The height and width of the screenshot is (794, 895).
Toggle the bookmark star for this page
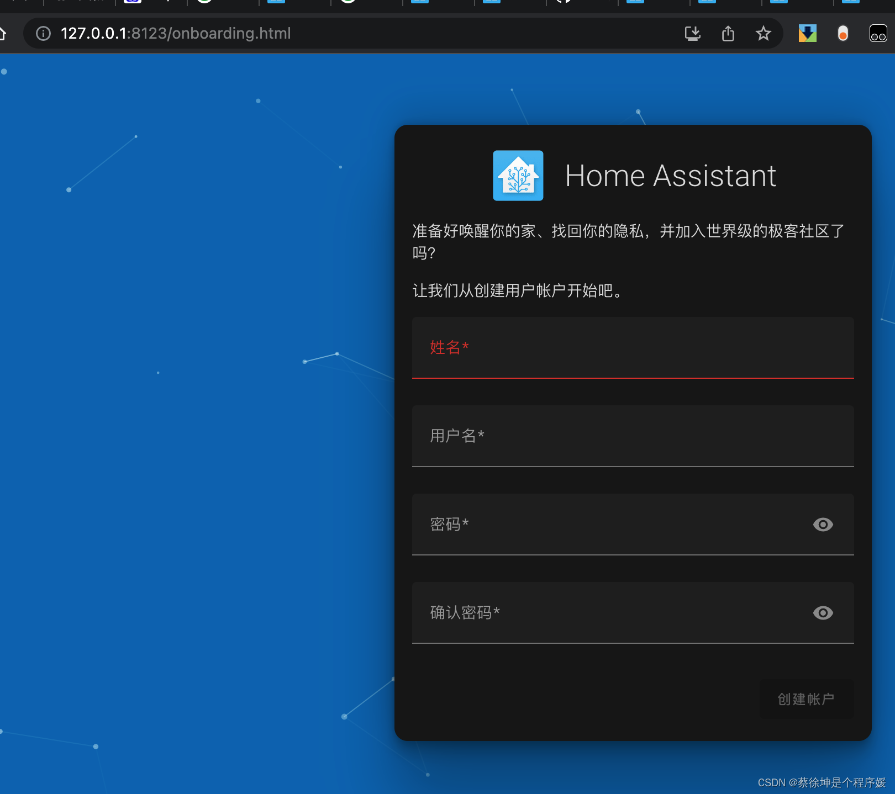click(763, 34)
